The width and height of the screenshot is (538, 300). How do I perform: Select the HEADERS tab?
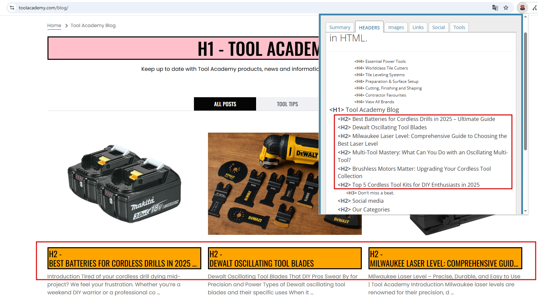pos(369,27)
